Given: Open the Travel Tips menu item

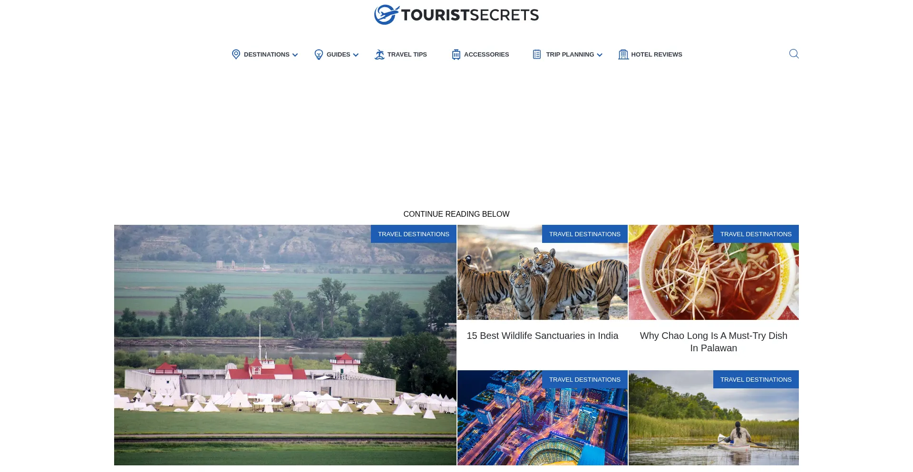Looking at the screenshot, I should (x=407, y=55).
